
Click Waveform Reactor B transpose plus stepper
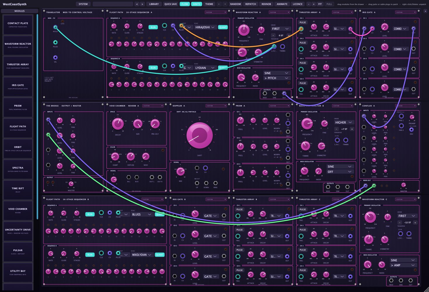pos(352,129)
